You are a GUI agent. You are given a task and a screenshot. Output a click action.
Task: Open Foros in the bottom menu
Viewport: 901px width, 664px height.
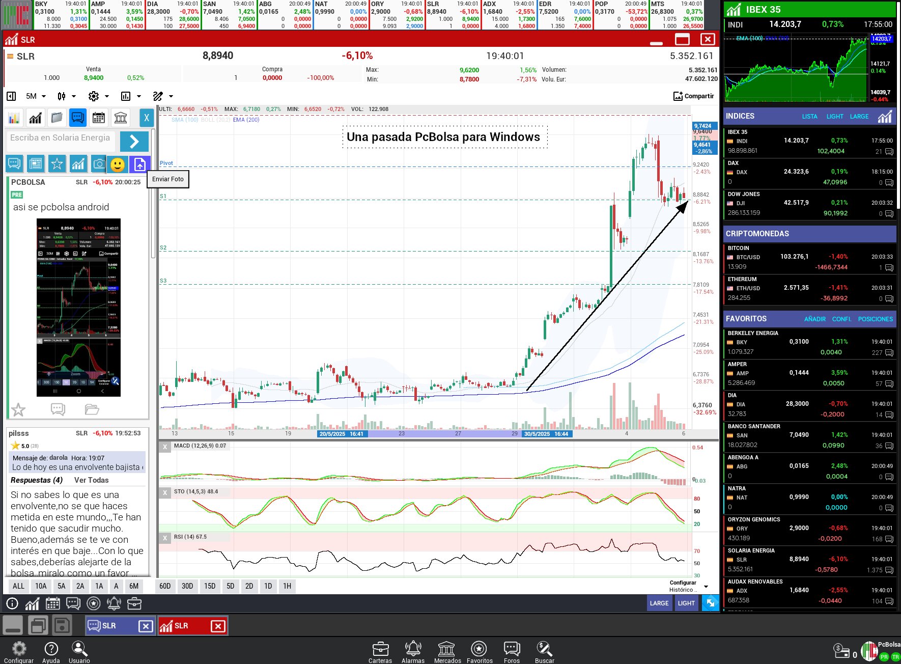[512, 652]
